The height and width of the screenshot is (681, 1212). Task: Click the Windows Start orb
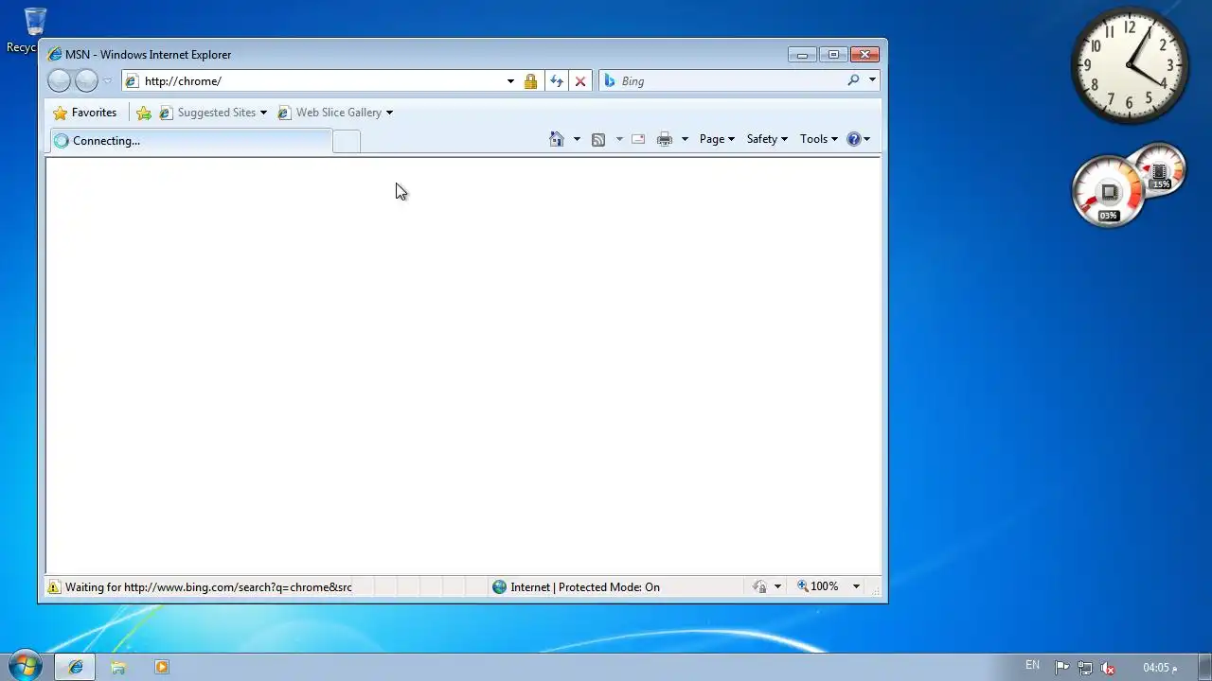pos(24,667)
